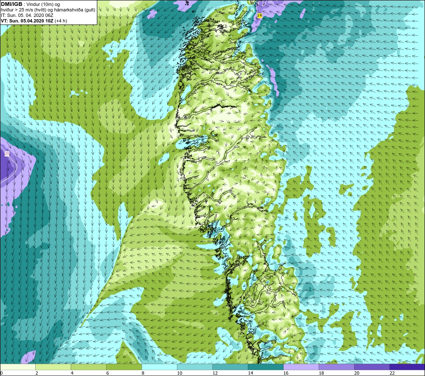Select the 12-14 m/s teal swatch

[230, 367]
